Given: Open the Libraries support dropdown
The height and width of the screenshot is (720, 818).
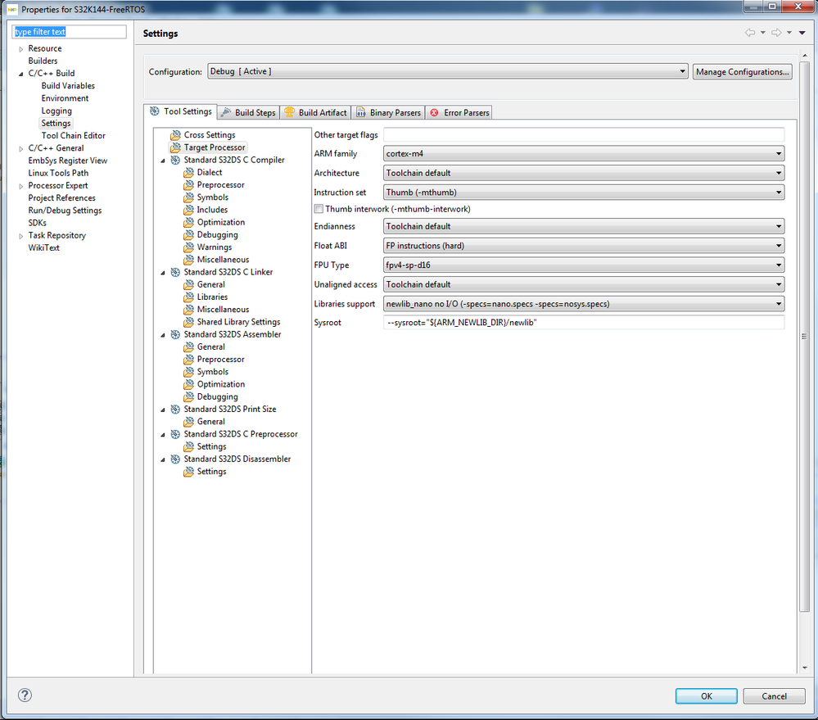Looking at the screenshot, I should pos(584,304).
